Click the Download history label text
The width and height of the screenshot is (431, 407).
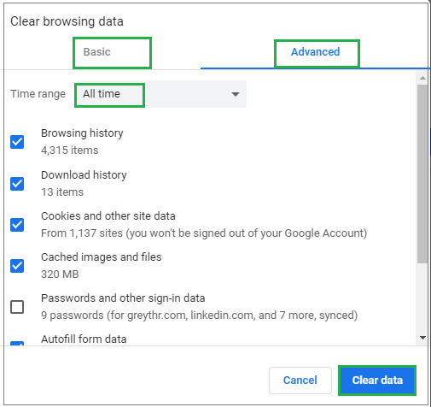tap(84, 175)
